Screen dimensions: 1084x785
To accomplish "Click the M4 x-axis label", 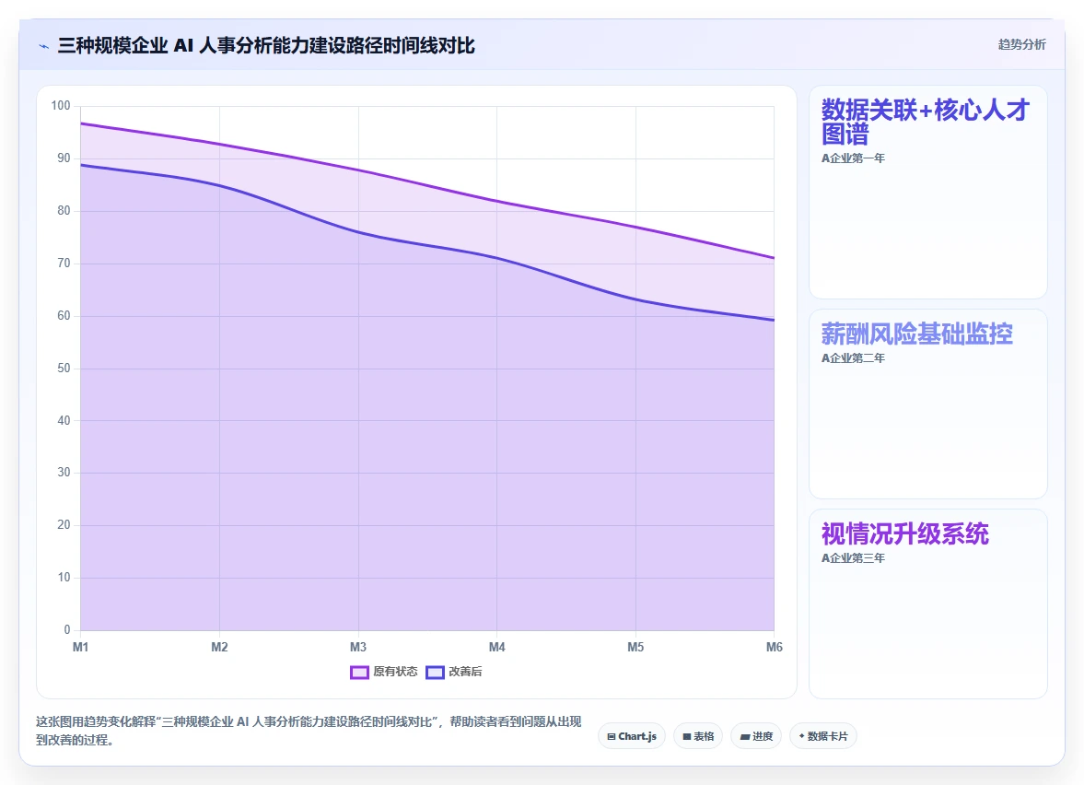I will (x=497, y=648).
